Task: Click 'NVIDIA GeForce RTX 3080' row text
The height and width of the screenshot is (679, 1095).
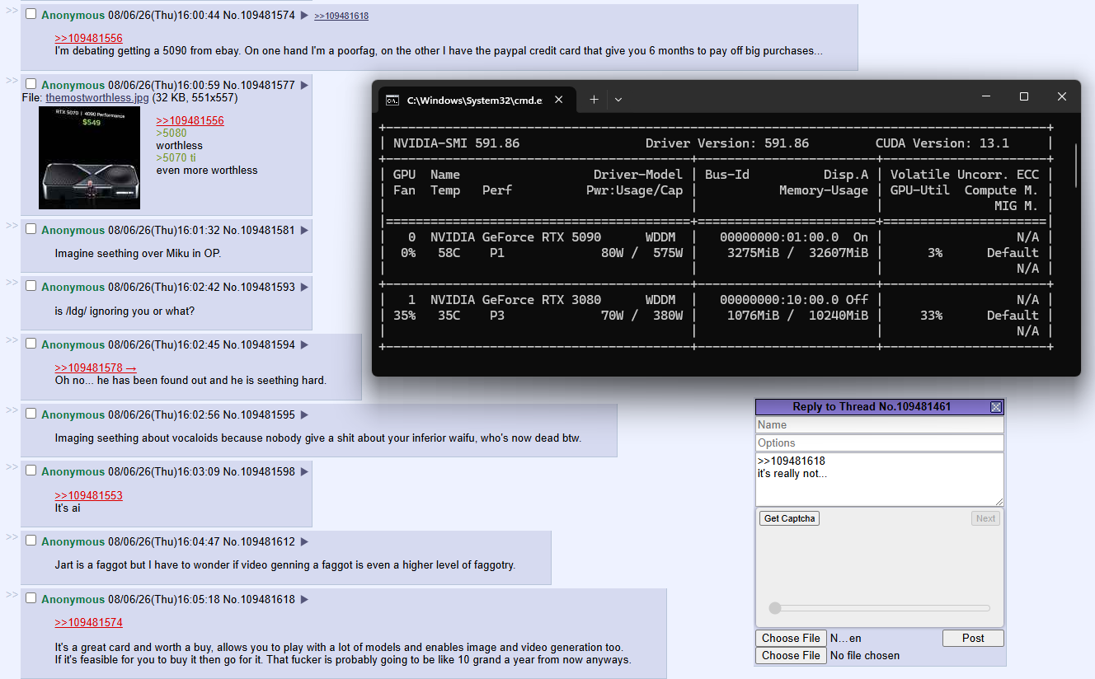Action: [515, 300]
